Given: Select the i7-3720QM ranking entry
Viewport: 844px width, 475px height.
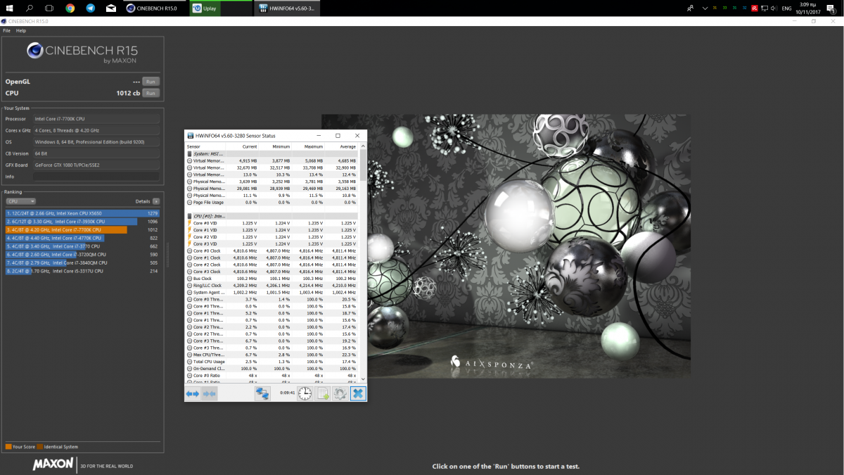Looking at the screenshot, I should (82, 254).
